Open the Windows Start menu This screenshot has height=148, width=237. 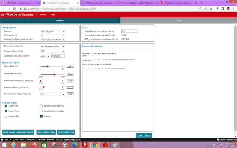pos(4,145)
